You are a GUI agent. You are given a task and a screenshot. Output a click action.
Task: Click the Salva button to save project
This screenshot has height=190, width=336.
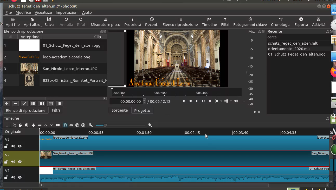49,22
